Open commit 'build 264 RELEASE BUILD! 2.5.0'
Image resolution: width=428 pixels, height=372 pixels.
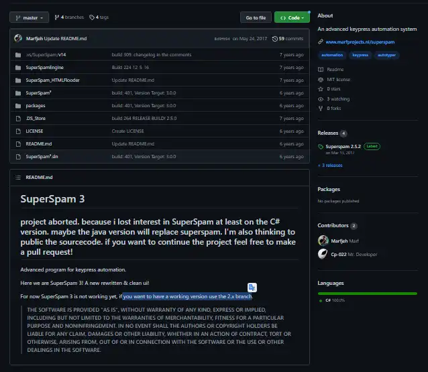pyautogui.click(x=144, y=119)
